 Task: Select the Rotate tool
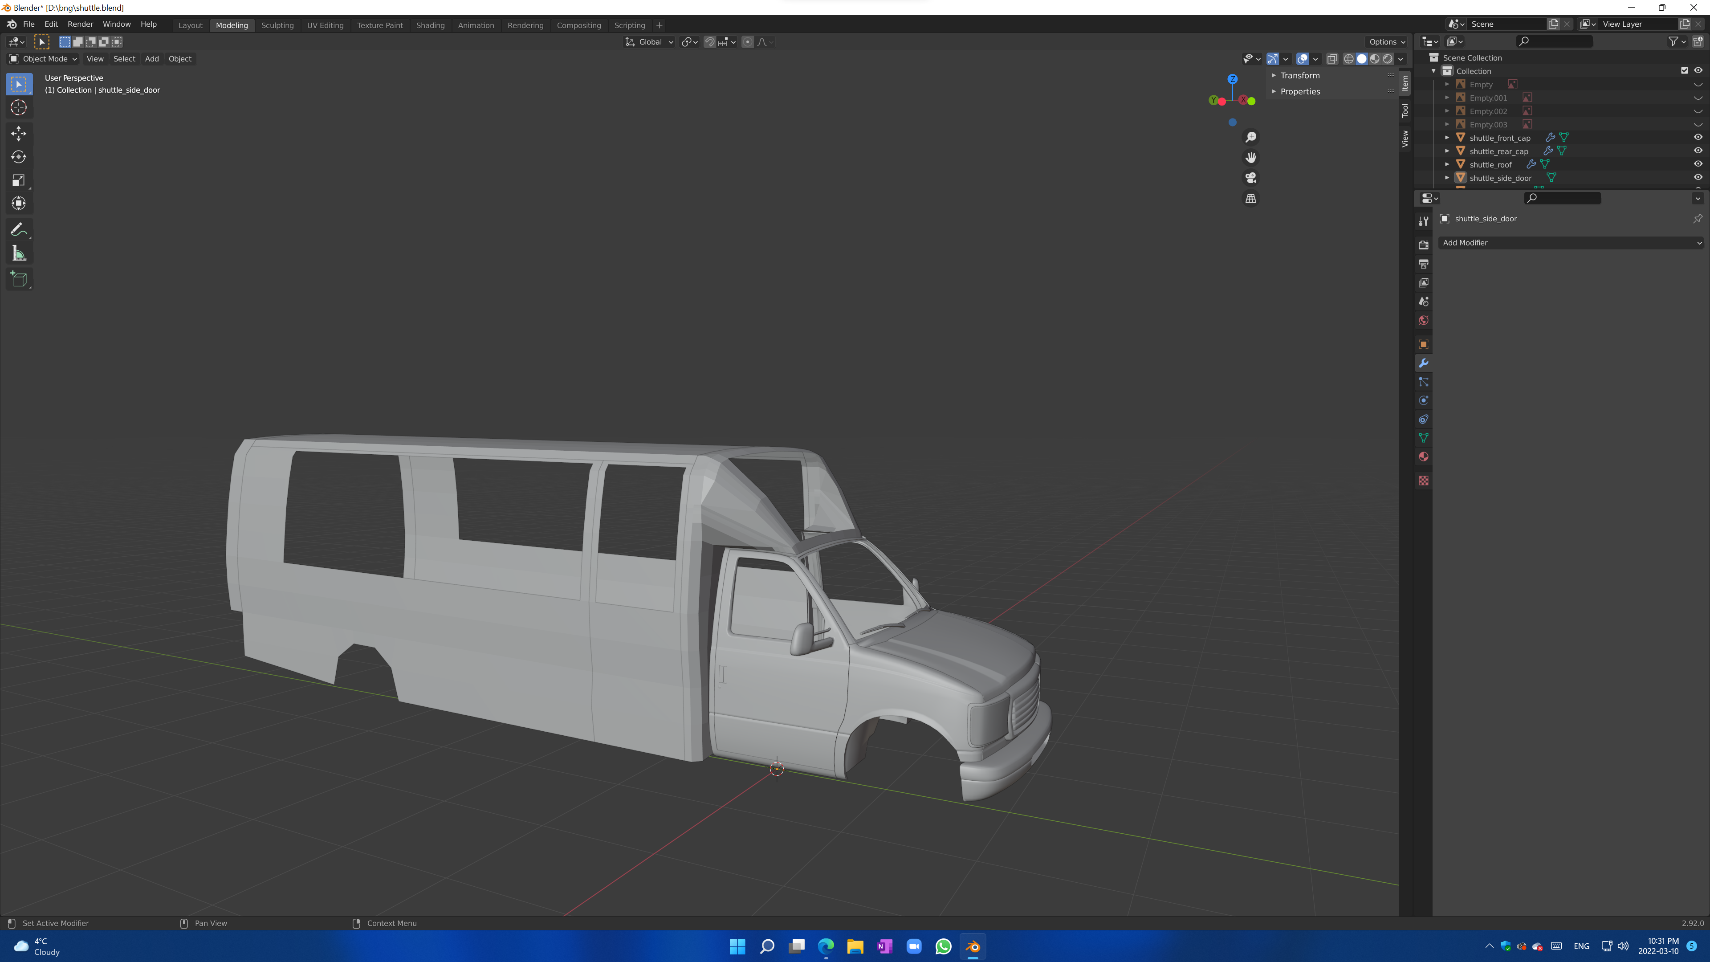click(19, 157)
